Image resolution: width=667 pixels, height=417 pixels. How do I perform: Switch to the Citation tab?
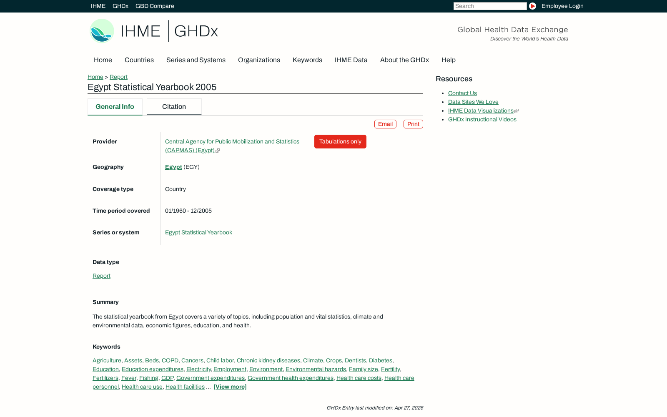tap(174, 107)
